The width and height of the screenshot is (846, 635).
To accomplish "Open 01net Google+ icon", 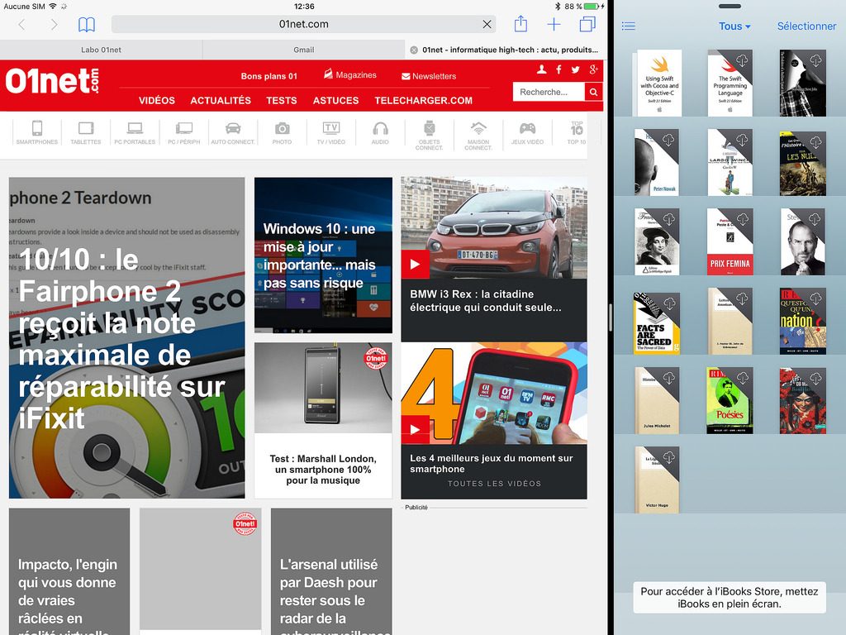I will (x=593, y=69).
